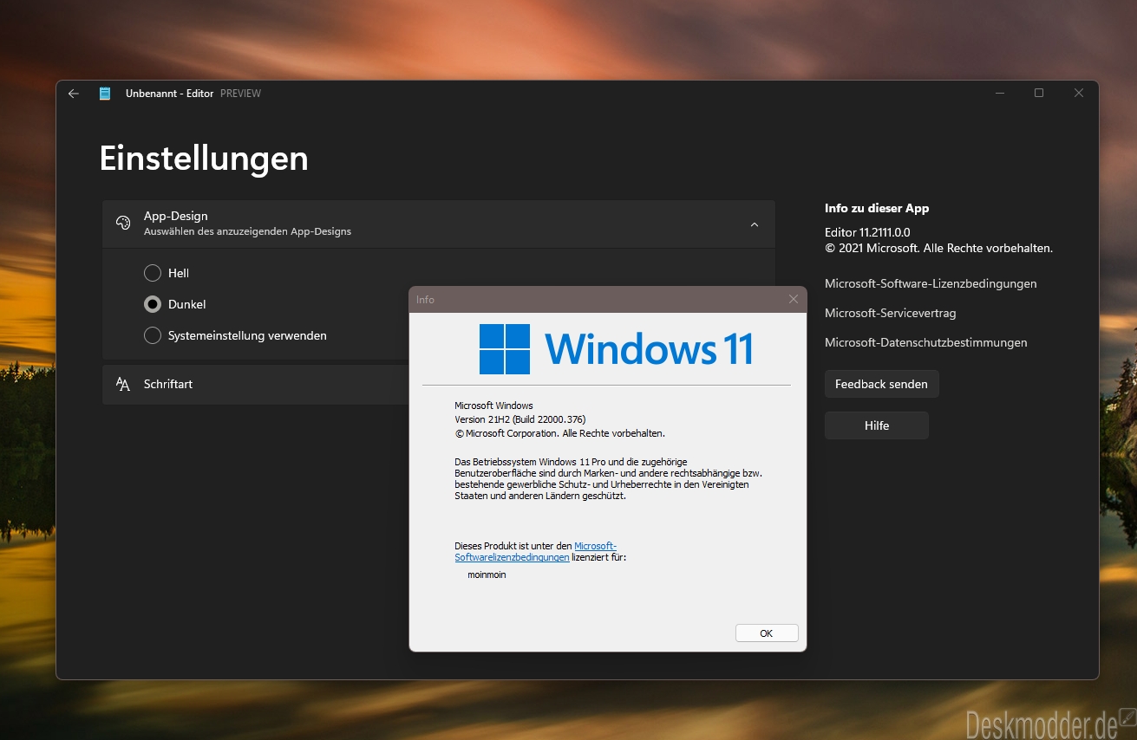1137x740 pixels.
Task: Click the Schriftart font icon
Action: point(123,384)
